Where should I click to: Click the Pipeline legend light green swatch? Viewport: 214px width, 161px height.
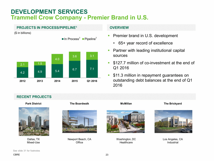pos(83,39)
